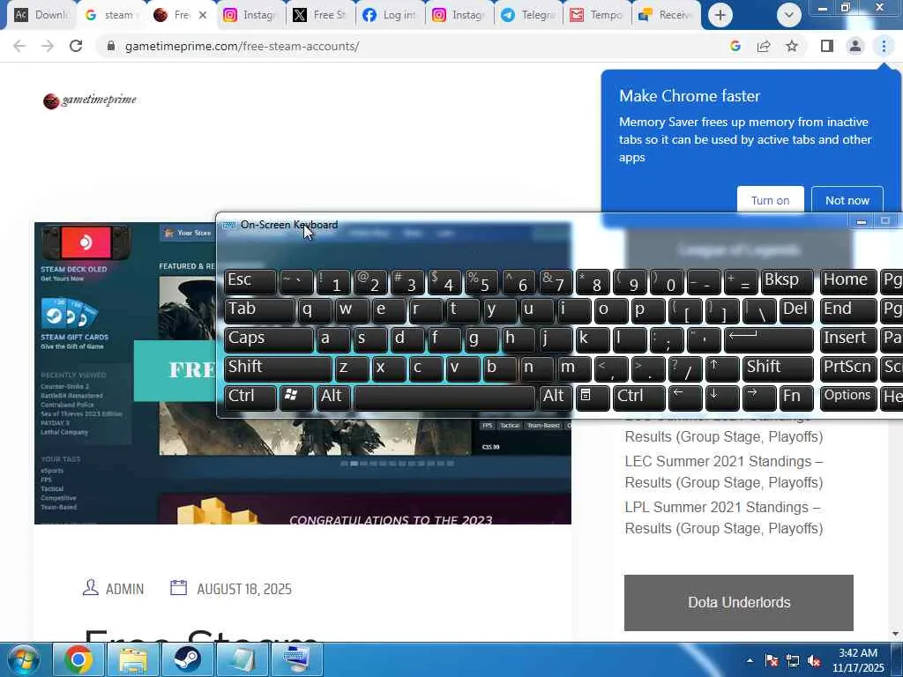Click the Bksp key on On-Screen Keyboard
The width and height of the screenshot is (903, 677).
(787, 281)
